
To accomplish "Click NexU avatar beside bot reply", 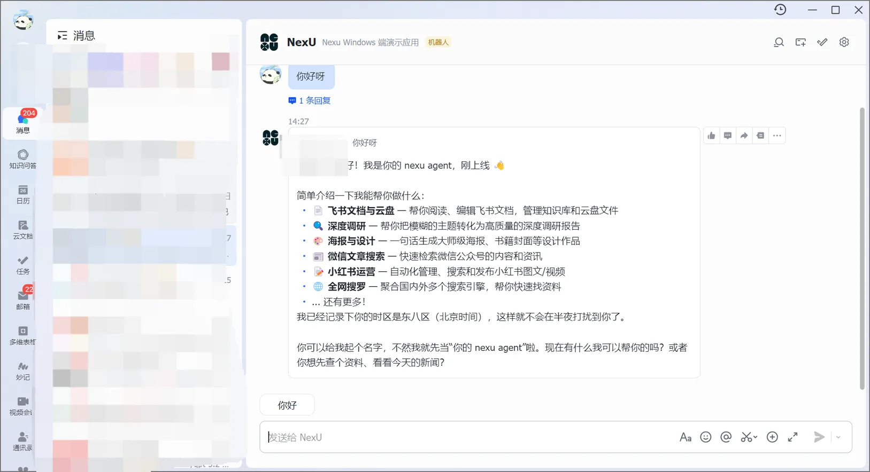I will (x=271, y=138).
